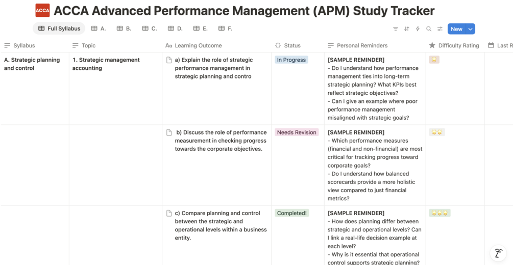This screenshot has height=265, width=513.
Task: Open the Completed! status selector
Action: 291,213
